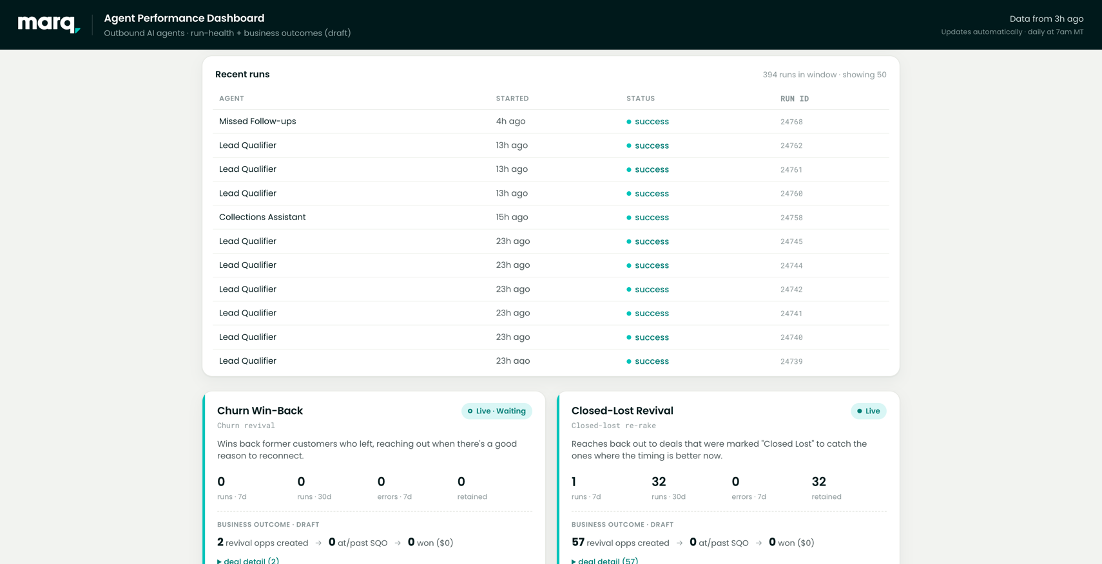Click run ID 24761
The width and height of the screenshot is (1102, 564).
(x=791, y=170)
